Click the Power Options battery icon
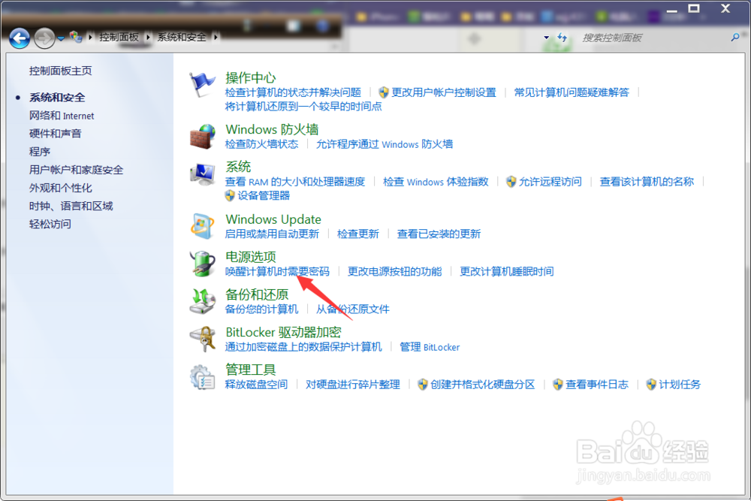 [202, 264]
